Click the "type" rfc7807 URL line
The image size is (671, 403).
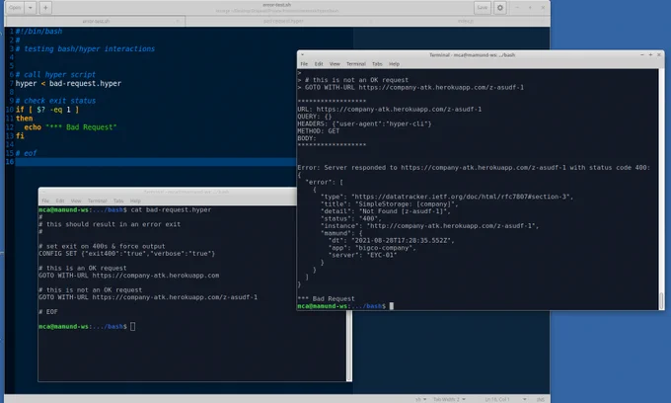coord(447,197)
